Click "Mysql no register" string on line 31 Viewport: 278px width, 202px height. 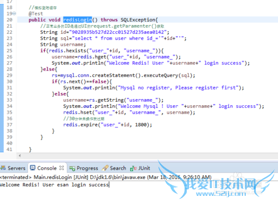[179, 87]
